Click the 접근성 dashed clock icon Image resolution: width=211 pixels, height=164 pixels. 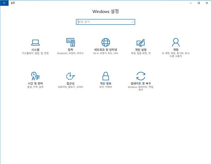[x=70, y=76]
